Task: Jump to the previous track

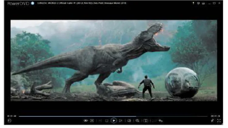Action: tap(100, 121)
